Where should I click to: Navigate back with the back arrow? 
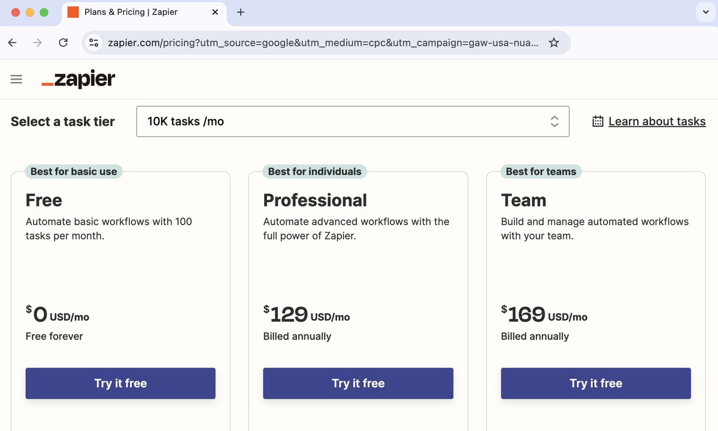click(x=12, y=43)
